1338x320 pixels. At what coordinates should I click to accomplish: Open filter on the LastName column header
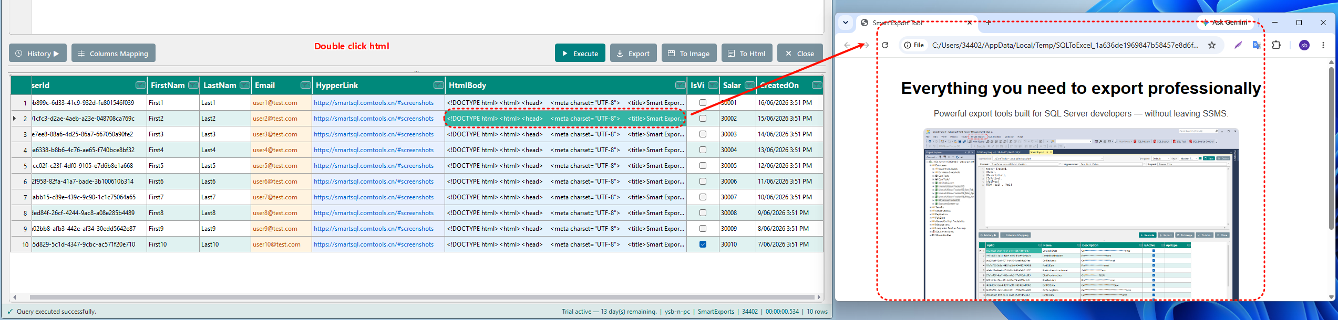tap(245, 85)
